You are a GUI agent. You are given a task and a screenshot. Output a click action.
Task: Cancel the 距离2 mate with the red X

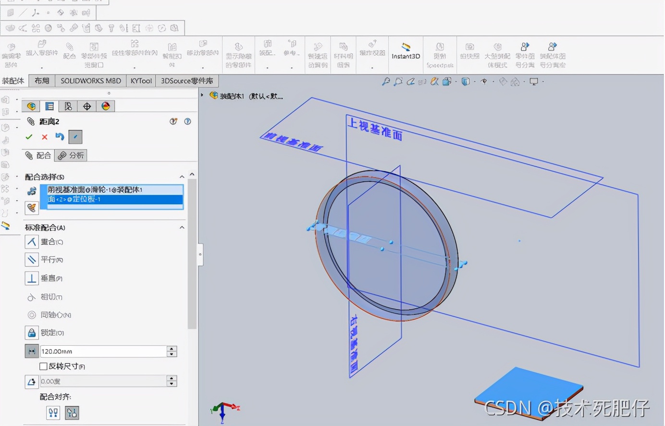[44, 137]
